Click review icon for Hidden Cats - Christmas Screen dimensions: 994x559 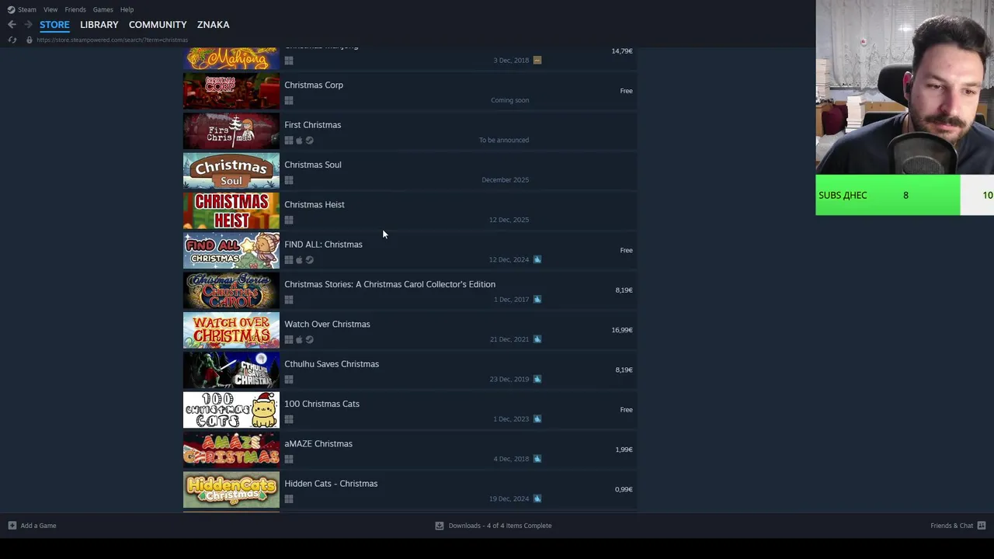(x=537, y=498)
